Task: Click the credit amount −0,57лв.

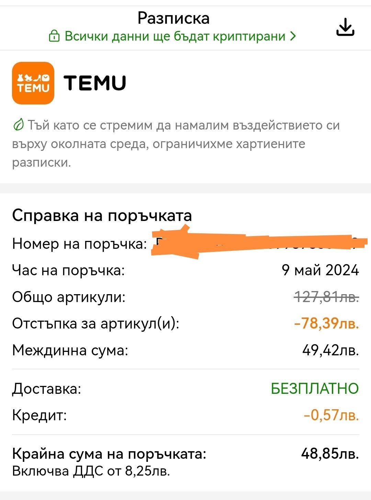Action: [x=331, y=415]
